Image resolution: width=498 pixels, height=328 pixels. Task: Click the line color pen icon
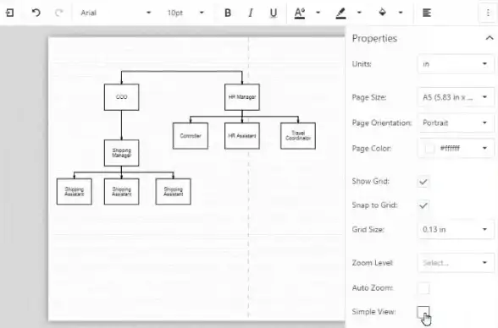[340, 13]
